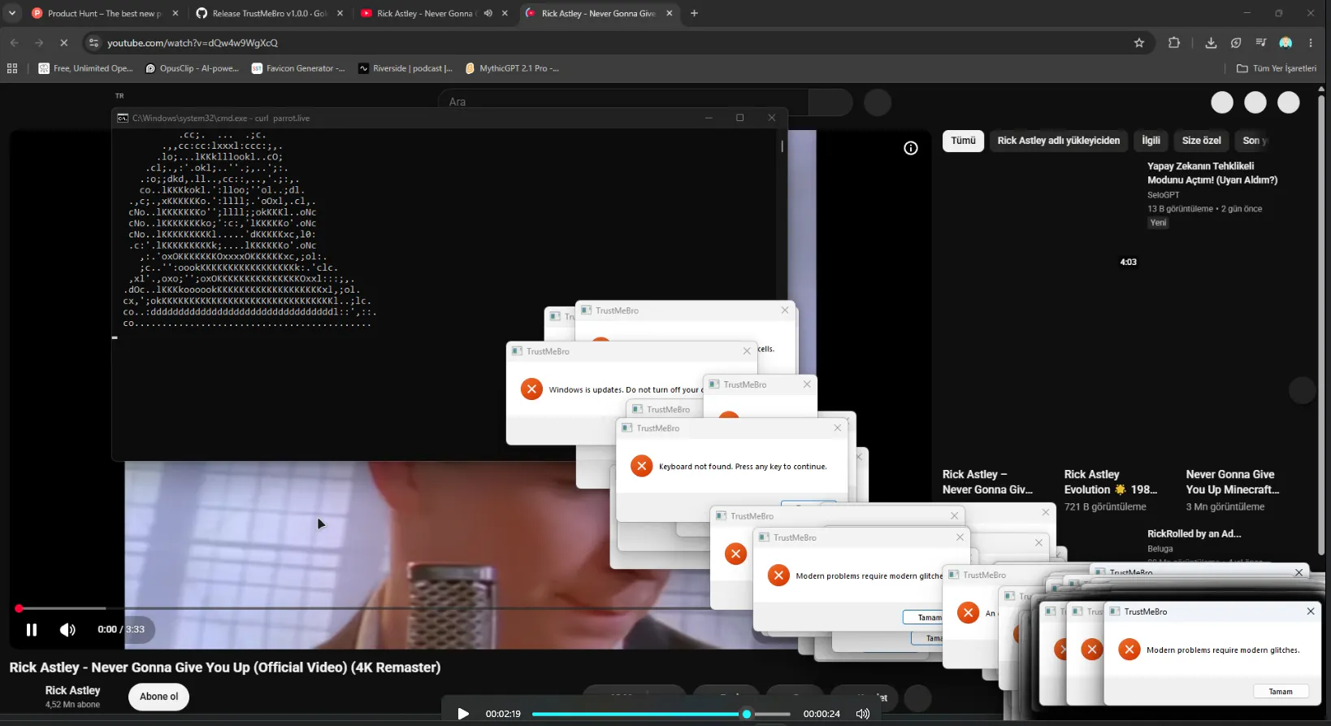Screen dimensions: 1331x726
Task: Open the Beluga channel name
Action: [x=1160, y=549]
